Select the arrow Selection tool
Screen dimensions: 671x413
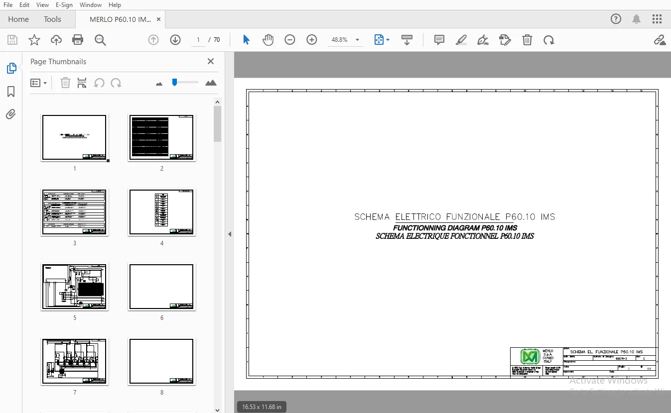[246, 40]
